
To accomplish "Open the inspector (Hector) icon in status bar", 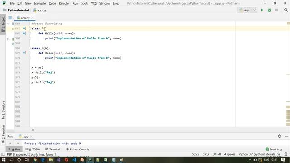I will pos(286,154).
